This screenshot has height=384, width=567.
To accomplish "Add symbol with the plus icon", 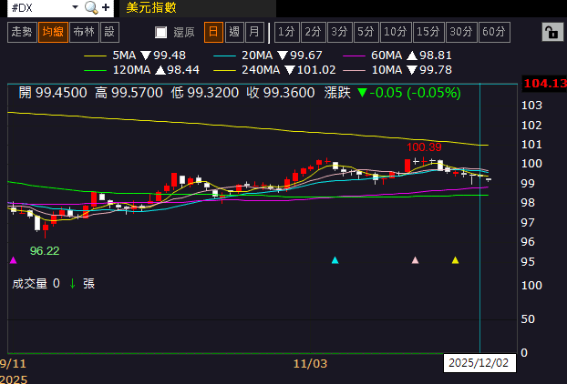I will click(106, 7).
